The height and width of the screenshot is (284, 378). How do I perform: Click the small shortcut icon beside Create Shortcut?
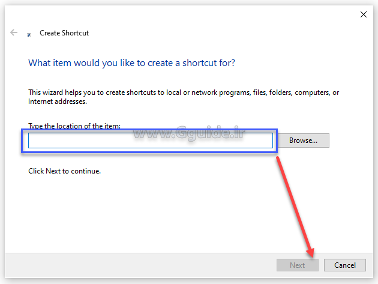coord(29,35)
